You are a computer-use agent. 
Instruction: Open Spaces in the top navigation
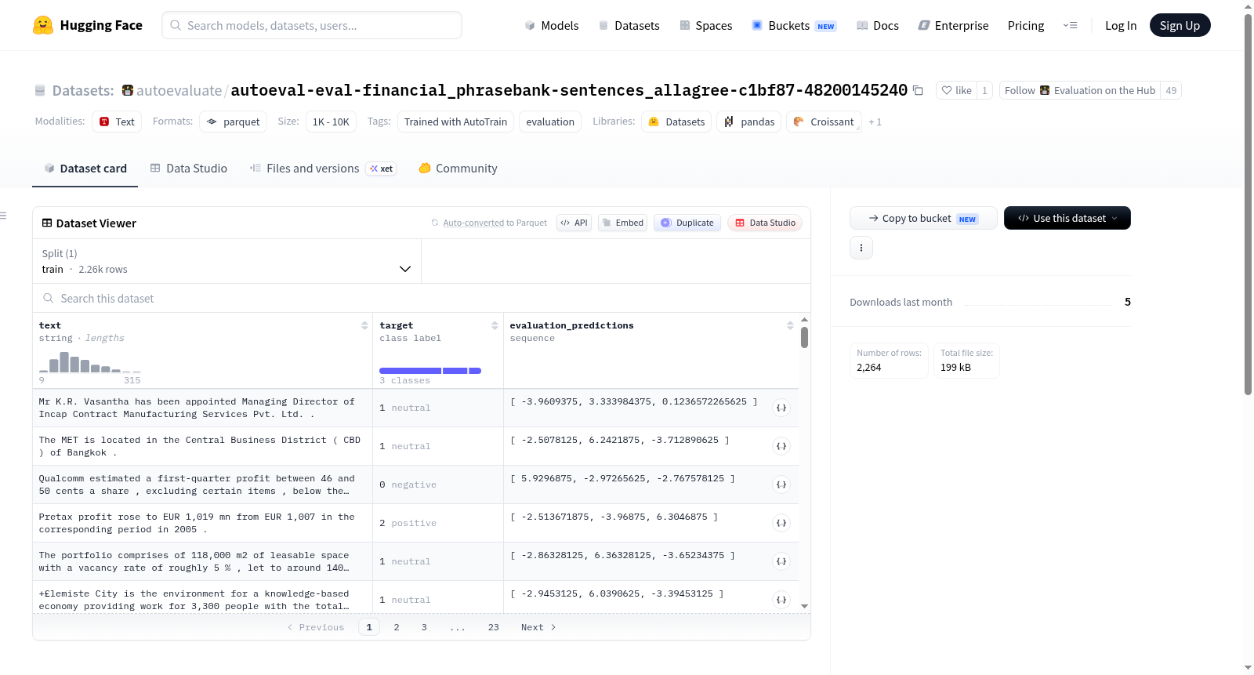point(706,26)
